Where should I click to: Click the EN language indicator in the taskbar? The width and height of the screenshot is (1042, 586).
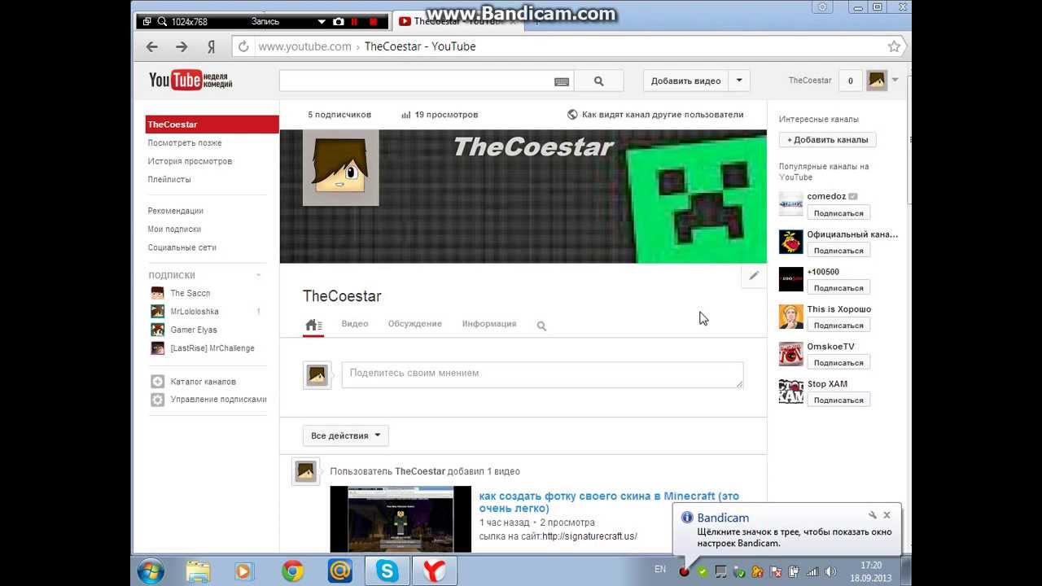click(660, 570)
